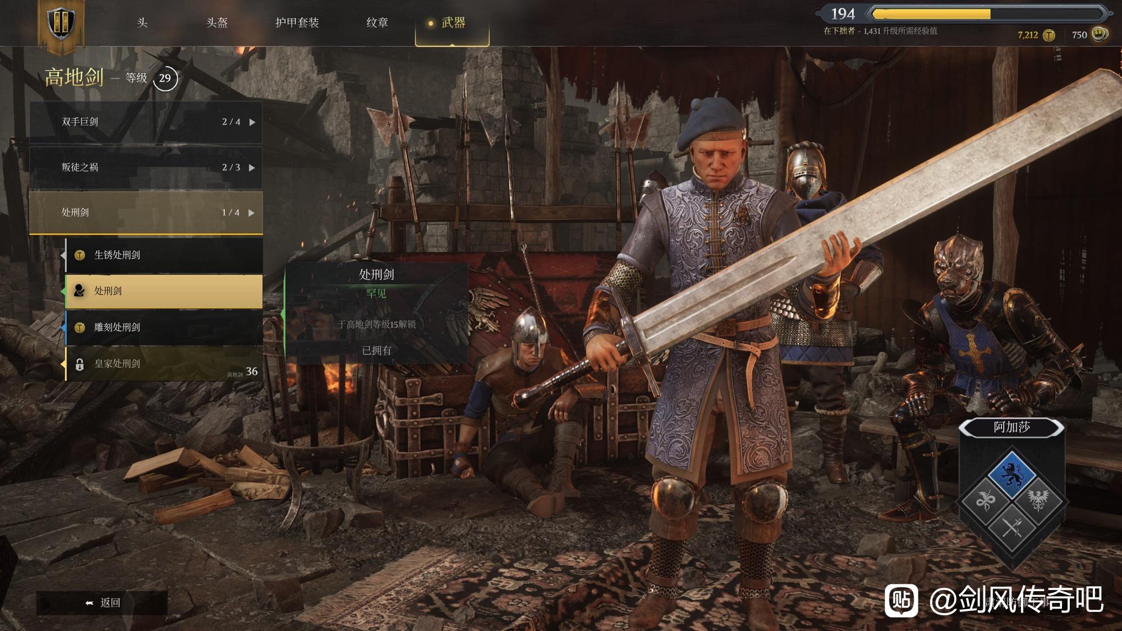Screen dimensions: 1122x631
Task: Click the level 194 experience progress bar
Action: [986, 13]
